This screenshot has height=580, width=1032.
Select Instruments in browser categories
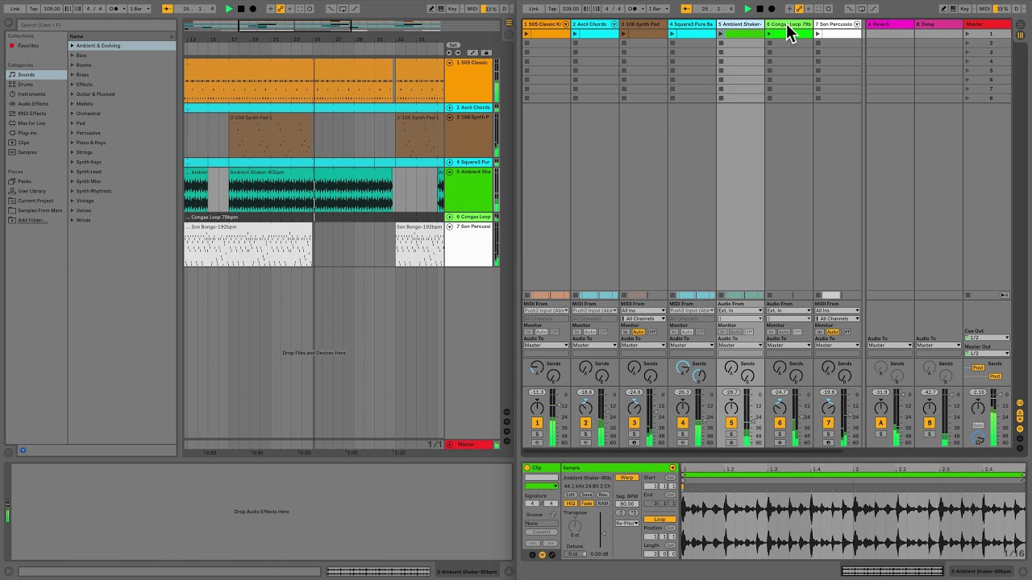(31, 94)
